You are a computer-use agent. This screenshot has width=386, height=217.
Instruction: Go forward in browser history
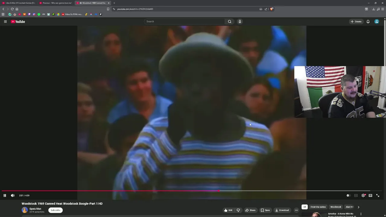pyautogui.click(x=8, y=9)
